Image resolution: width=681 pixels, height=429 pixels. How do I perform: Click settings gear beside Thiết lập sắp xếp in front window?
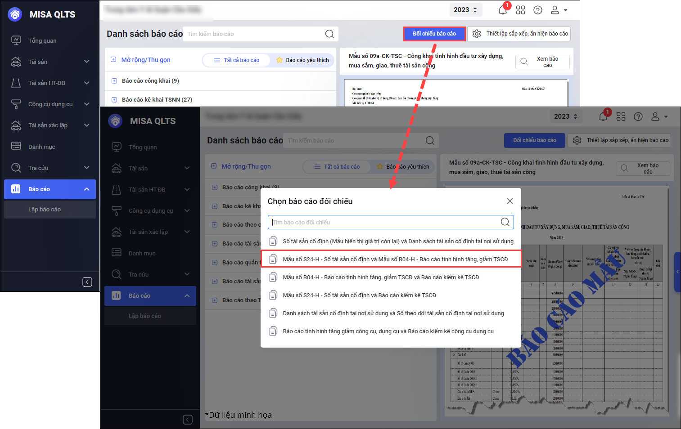click(x=577, y=140)
